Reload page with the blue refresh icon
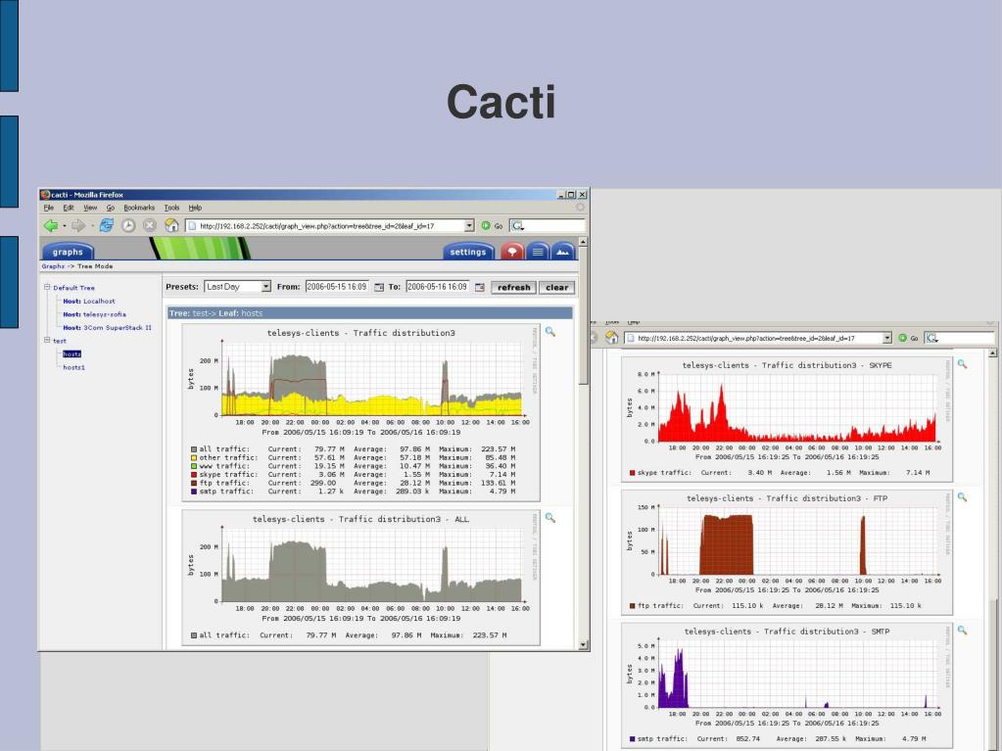The image size is (1002, 751). click(x=106, y=225)
